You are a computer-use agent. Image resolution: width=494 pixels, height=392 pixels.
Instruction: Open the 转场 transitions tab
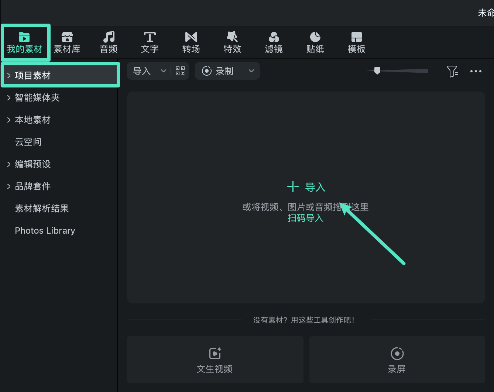191,42
